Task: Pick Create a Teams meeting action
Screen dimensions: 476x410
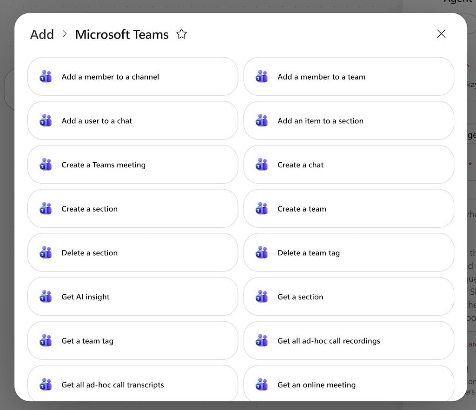Action: (x=133, y=165)
